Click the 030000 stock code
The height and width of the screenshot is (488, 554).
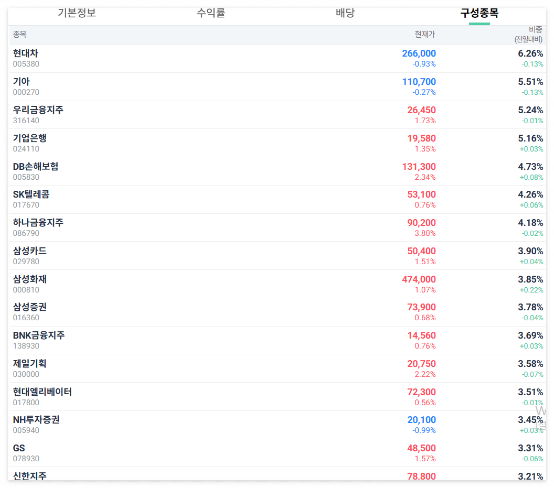tap(26, 374)
